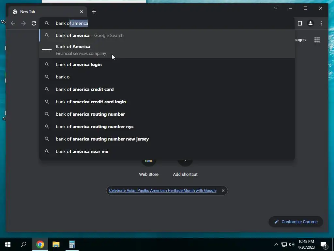Pick 'bank of america login' suggestion

pos(167,64)
